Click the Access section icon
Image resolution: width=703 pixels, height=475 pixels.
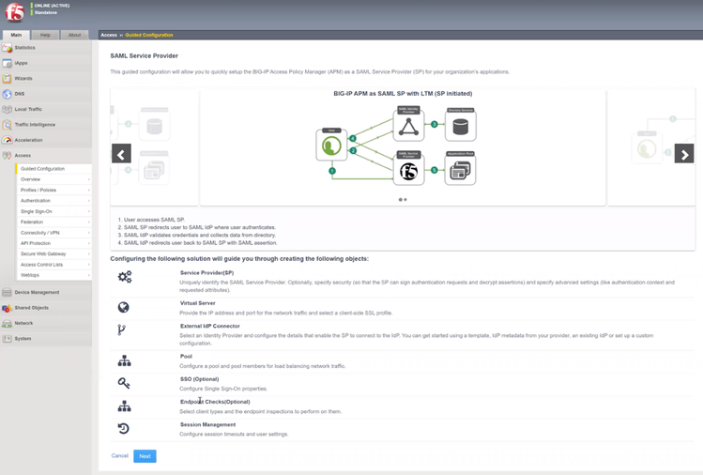(x=7, y=155)
